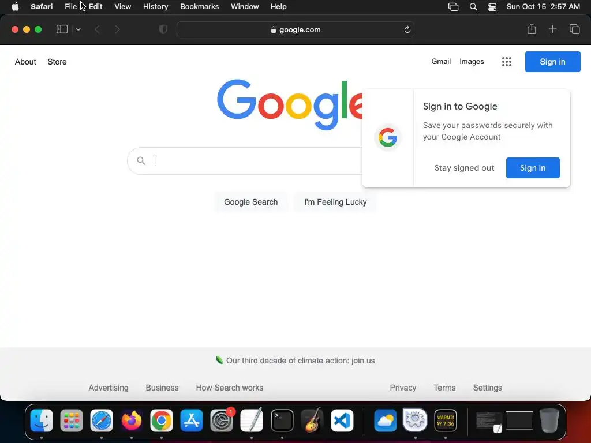Open the Help menu
This screenshot has width=591, height=443.
point(279,7)
